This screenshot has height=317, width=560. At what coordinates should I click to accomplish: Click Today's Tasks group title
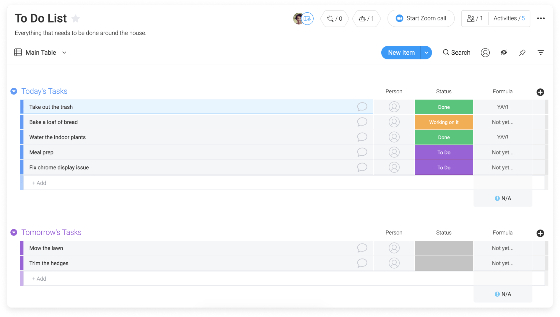(x=44, y=91)
